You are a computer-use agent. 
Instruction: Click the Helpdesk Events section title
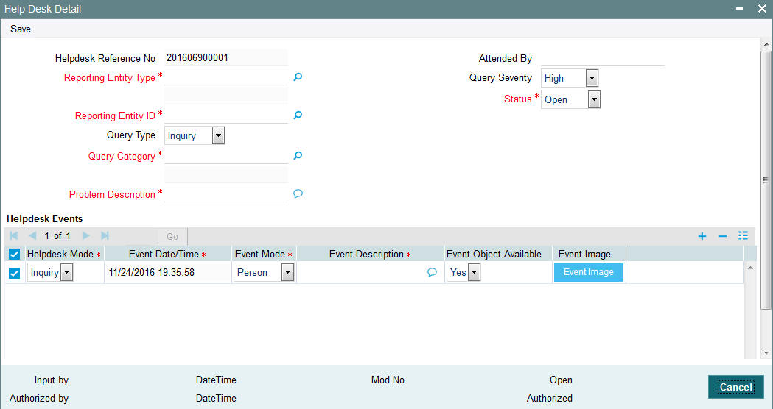pos(45,218)
